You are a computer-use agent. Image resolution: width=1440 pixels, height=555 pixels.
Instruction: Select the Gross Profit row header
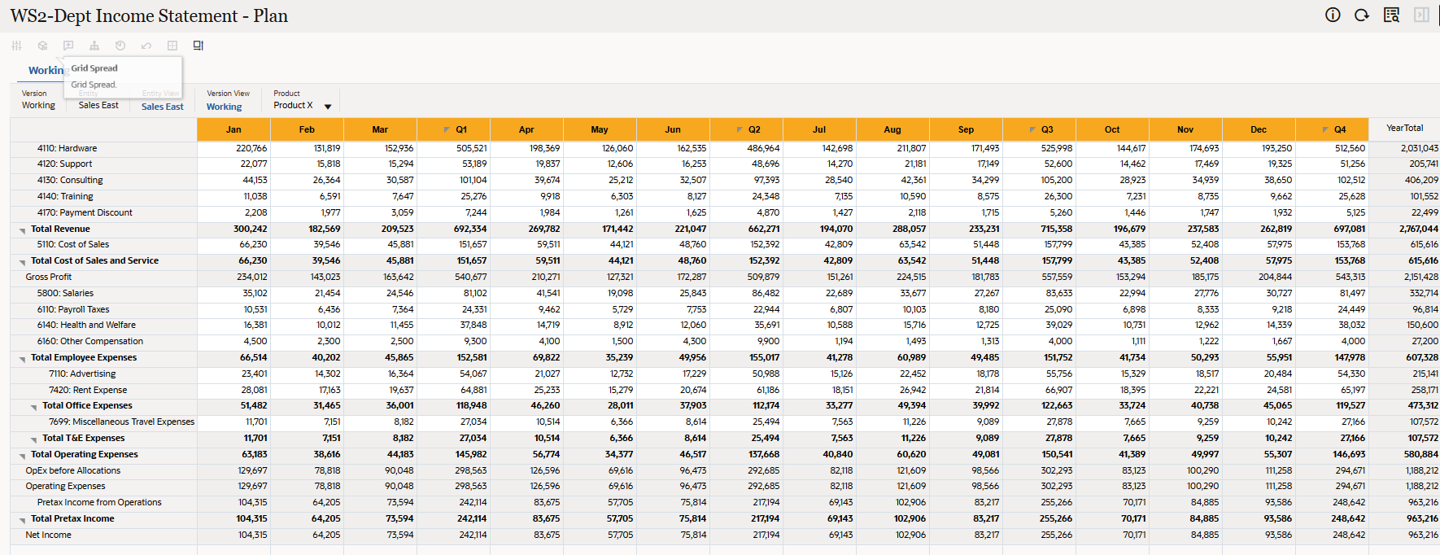tap(103, 277)
